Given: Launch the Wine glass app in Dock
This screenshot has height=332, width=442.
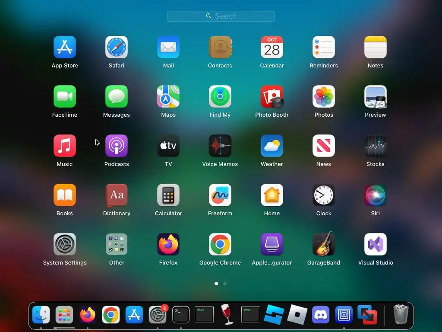Looking at the screenshot, I should (x=227, y=314).
